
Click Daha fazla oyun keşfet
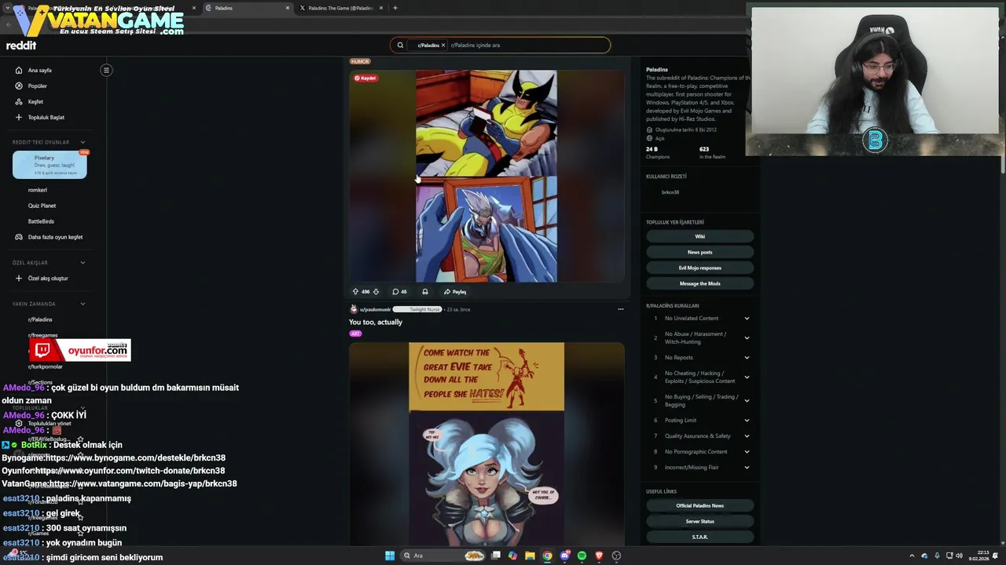pos(53,237)
